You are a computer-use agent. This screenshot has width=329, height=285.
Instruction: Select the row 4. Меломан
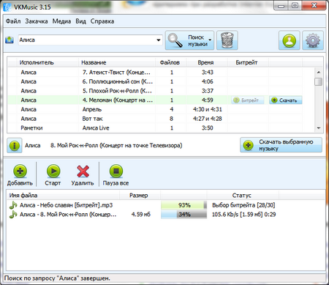(155, 100)
